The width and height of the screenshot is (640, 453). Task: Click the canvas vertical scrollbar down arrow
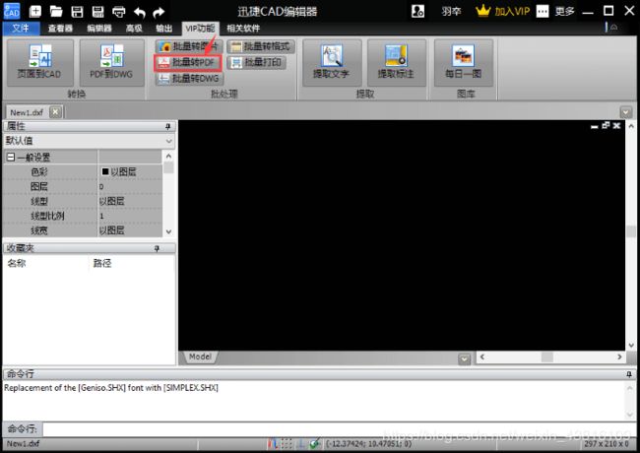click(631, 346)
